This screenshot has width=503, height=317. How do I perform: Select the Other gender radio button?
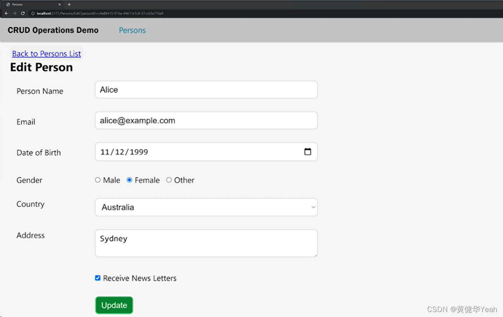169,180
